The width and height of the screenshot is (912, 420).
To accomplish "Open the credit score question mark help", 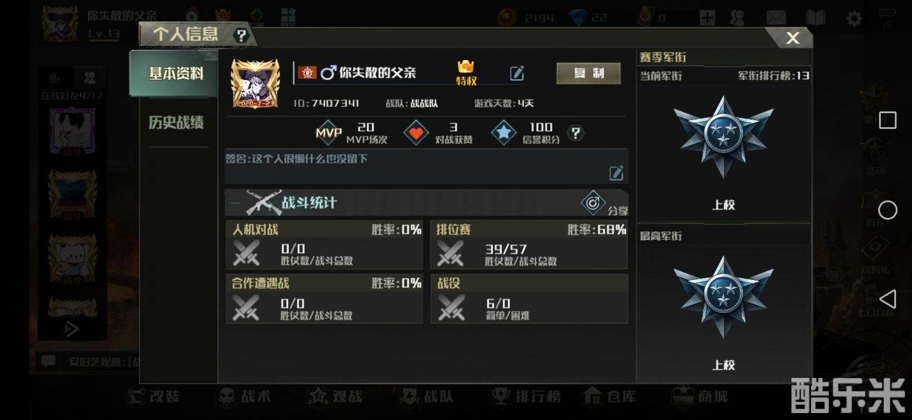I will 576,133.
